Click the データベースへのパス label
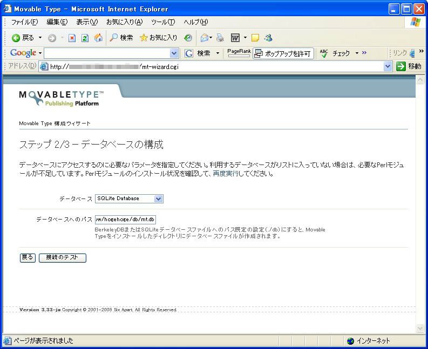428x349 pixels. tap(64, 220)
